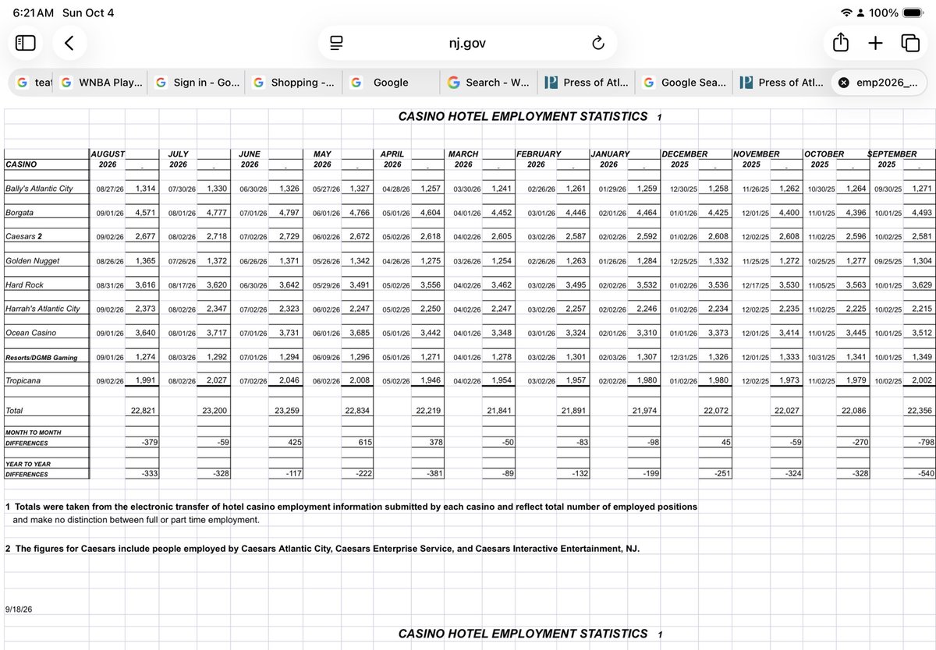Tap the Wi-Fi status icon
The height and width of the screenshot is (650, 936).
pyautogui.click(x=847, y=13)
